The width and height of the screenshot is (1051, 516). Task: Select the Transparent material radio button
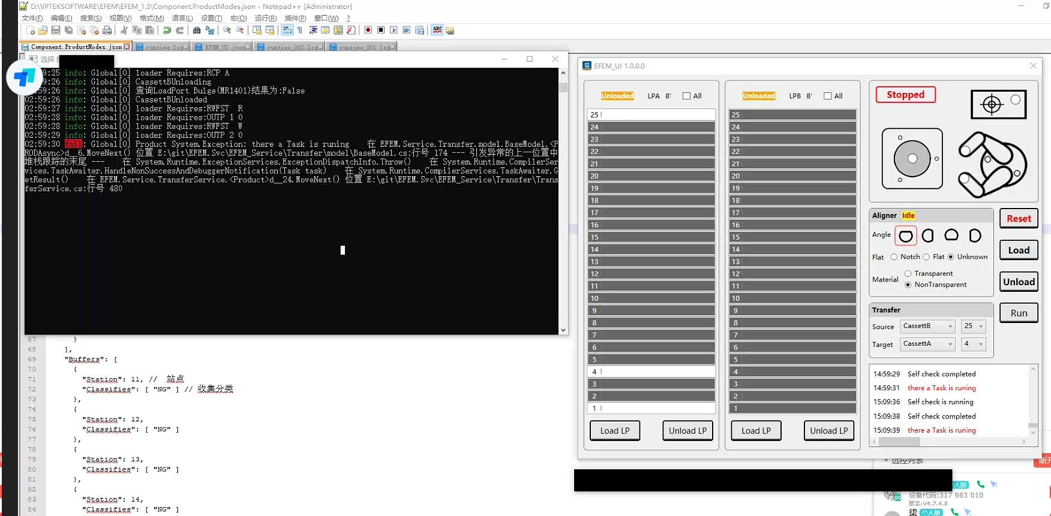click(908, 273)
